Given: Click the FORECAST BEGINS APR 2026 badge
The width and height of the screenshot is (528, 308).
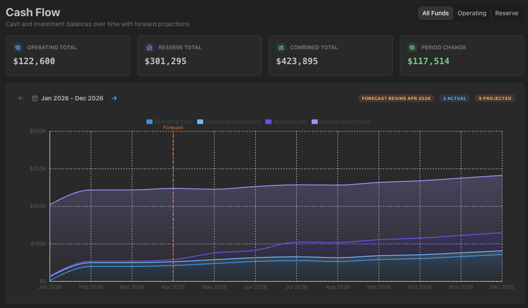Looking at the screenshot, I should (x=396, y=98).
